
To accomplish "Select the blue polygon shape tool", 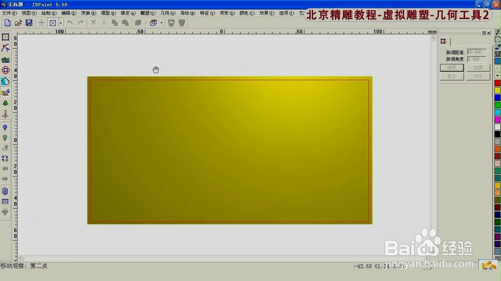I will tap(6, 81).
